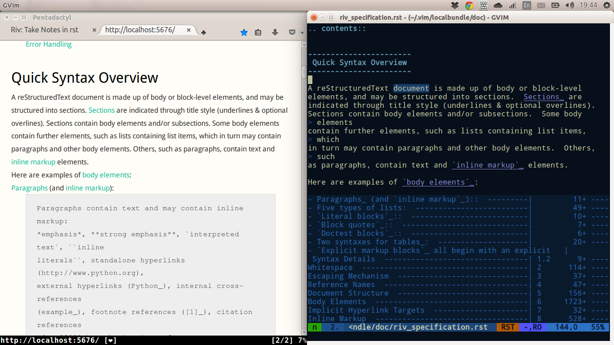Open the 'Body Elements' folded section
This screenshot has width=614, height=345.
458,301
